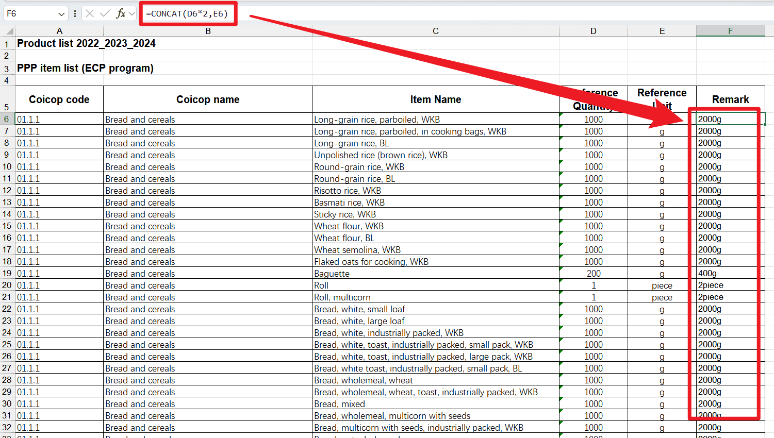Open Insert Function with the fx icon

[x=121, y=13]
